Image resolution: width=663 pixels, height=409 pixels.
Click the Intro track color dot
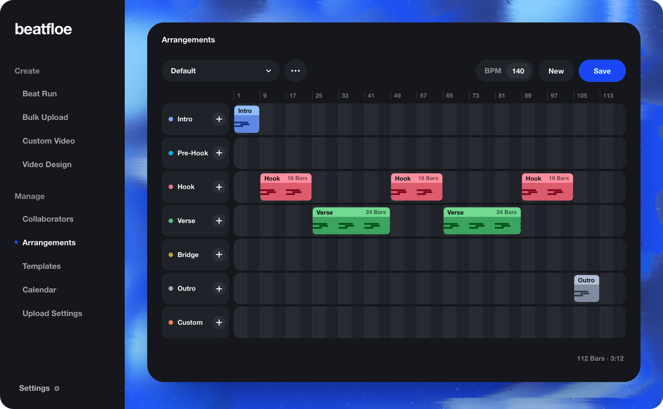[x=171, y=119]
